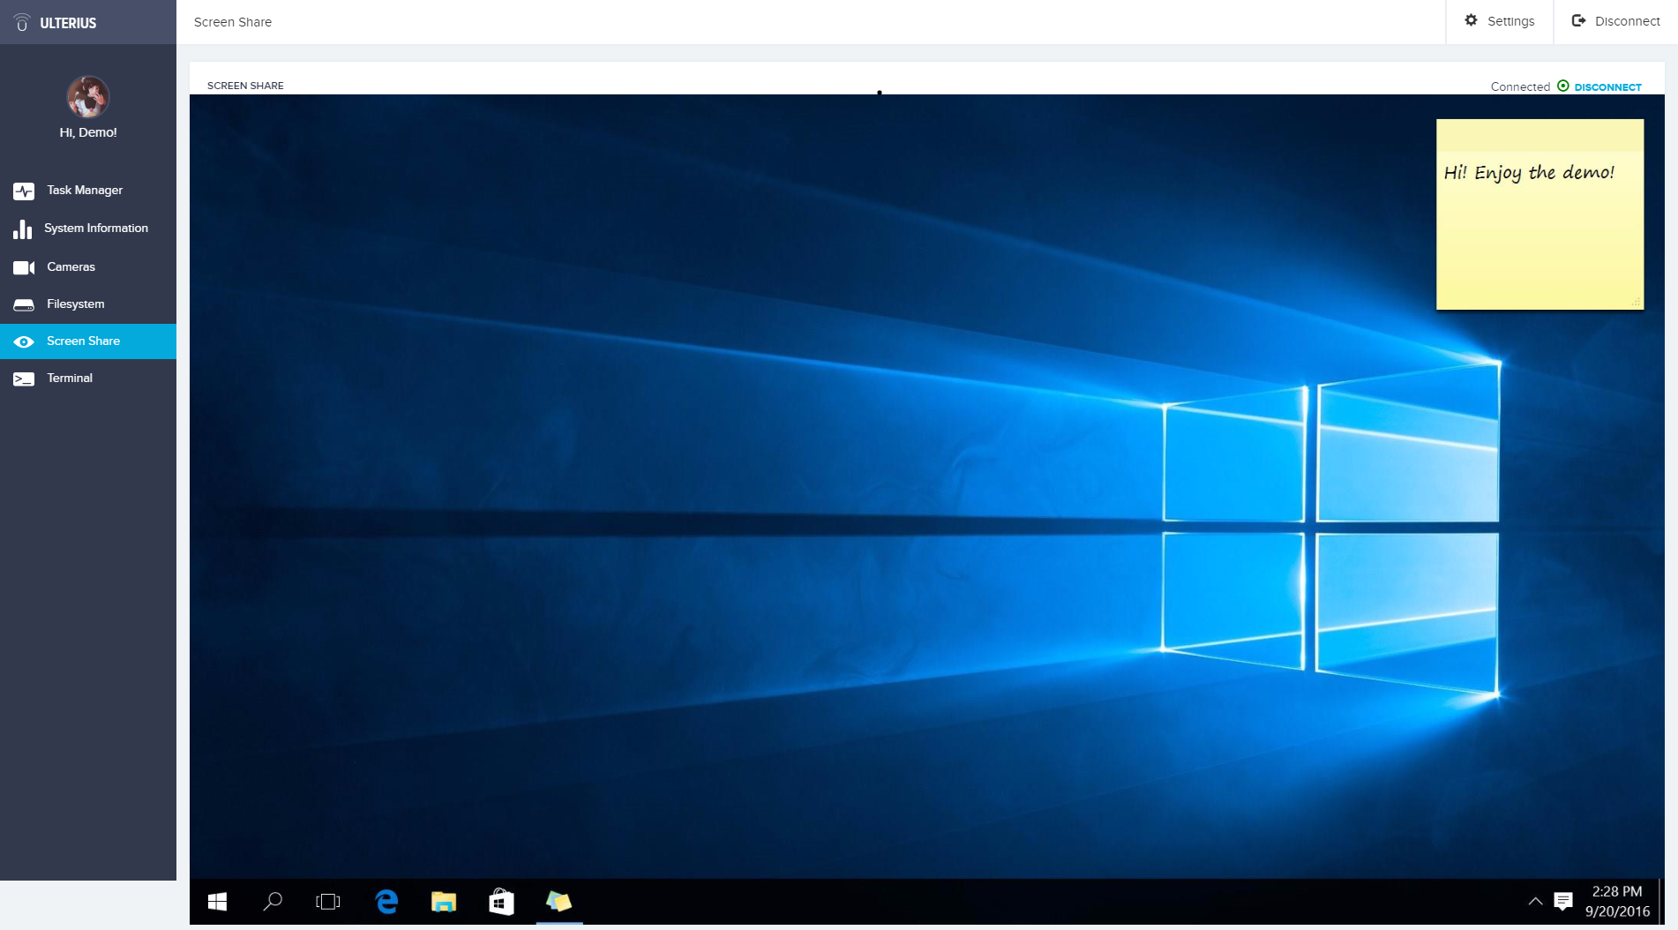Viewport: 1678px width, 930px height.
Task: Launch Microsoft Edge from the taskbar
Action: (386, 901)
